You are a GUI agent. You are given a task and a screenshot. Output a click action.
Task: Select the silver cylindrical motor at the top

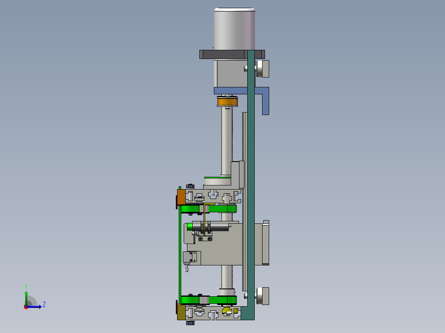pyautogui.click(x=234, y=29)
